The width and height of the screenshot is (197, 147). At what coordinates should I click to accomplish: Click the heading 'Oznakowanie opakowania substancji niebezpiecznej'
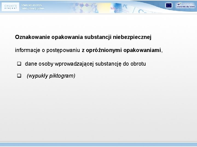(x=83, y=37)
